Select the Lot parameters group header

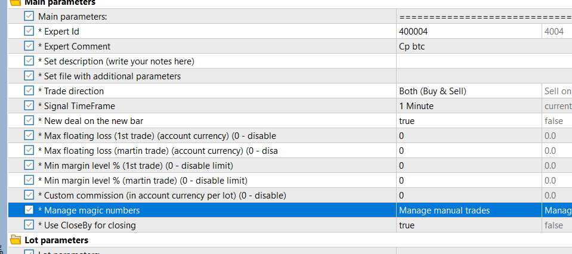[x=57, y=240]
